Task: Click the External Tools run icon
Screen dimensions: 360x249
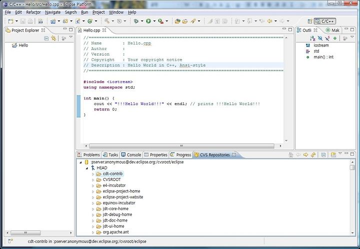Action: point(160,21)
